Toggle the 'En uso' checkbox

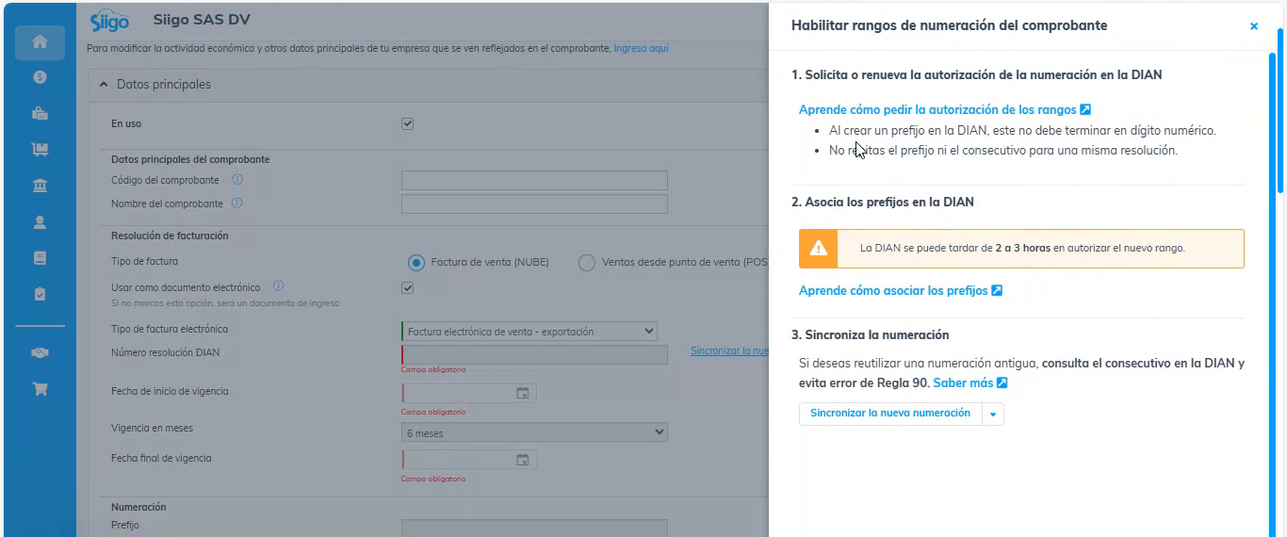[x=408, y=123]
